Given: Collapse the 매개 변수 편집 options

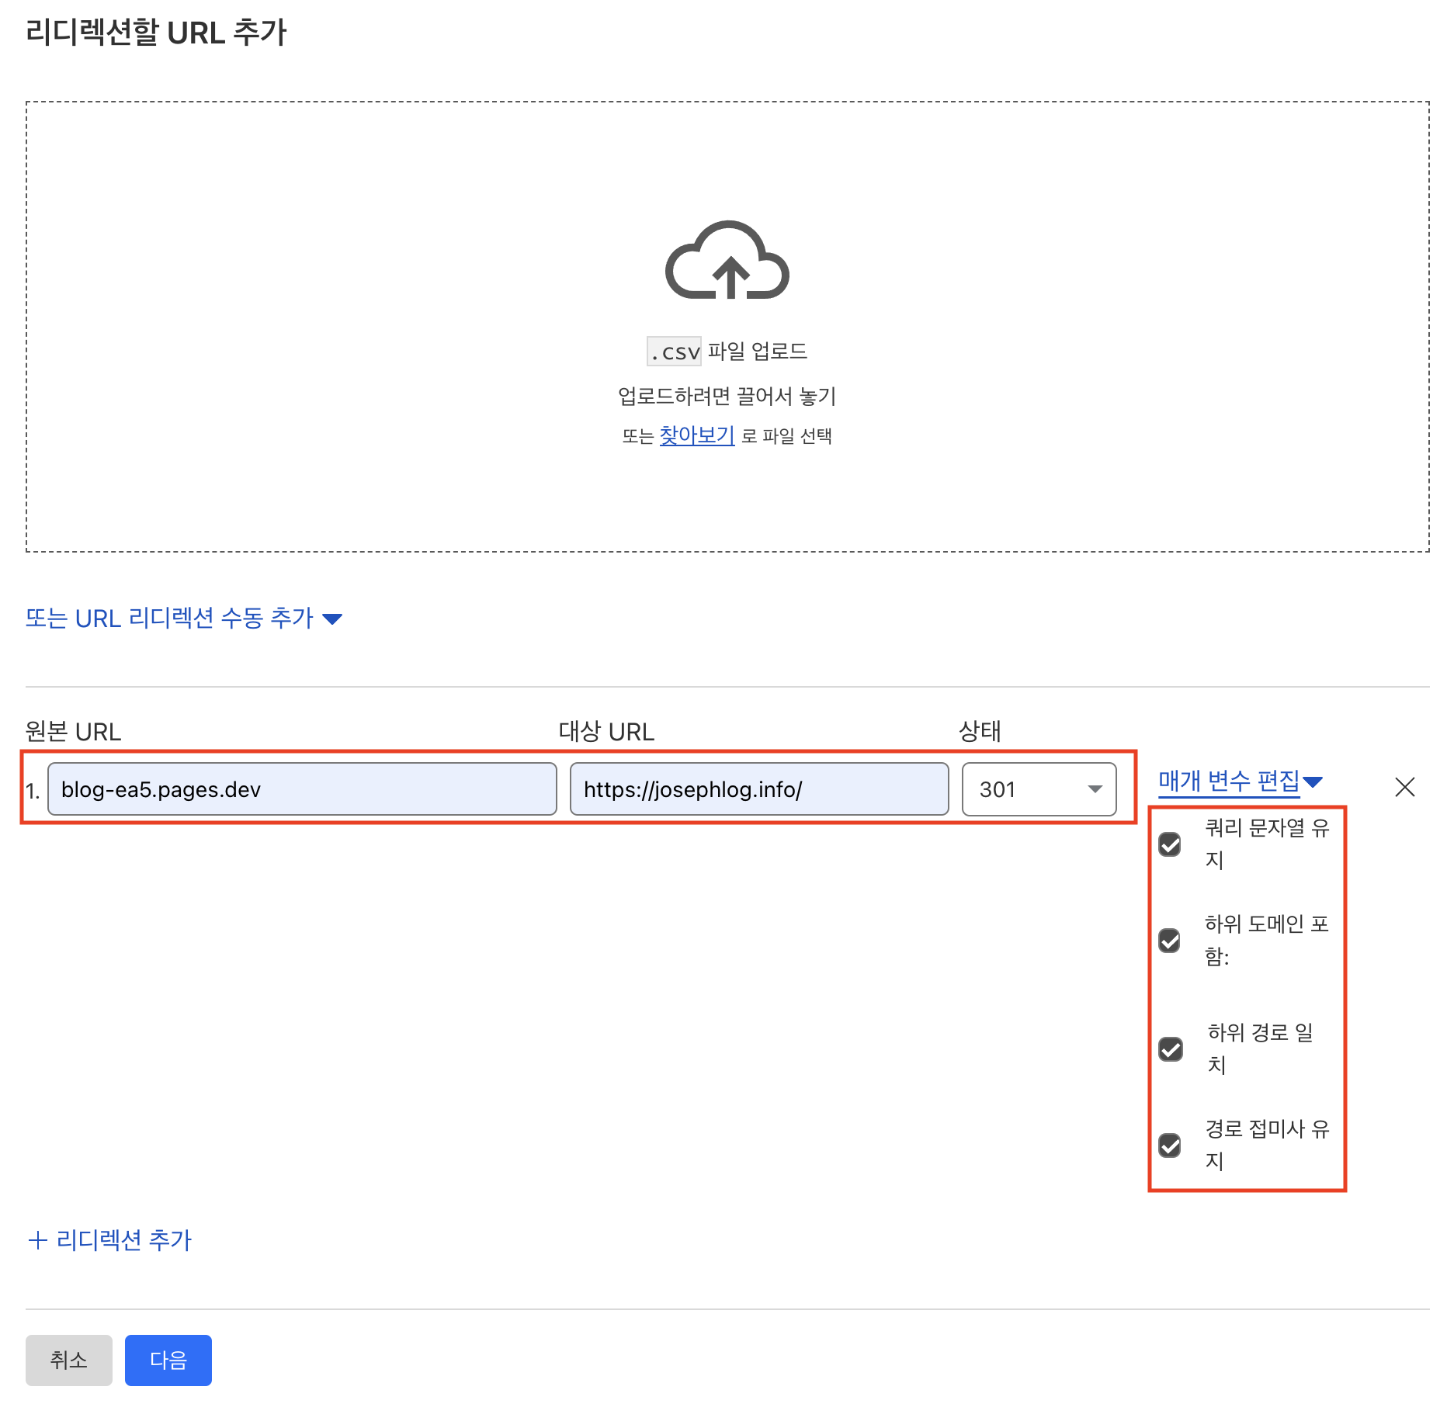Looking at the screenshot, I should [x=1239, y=781].
